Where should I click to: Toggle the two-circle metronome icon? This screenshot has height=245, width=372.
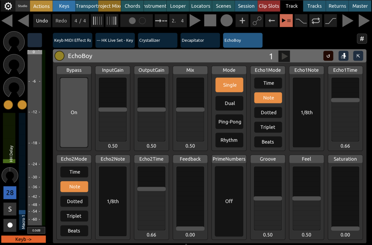click(137, 21)
